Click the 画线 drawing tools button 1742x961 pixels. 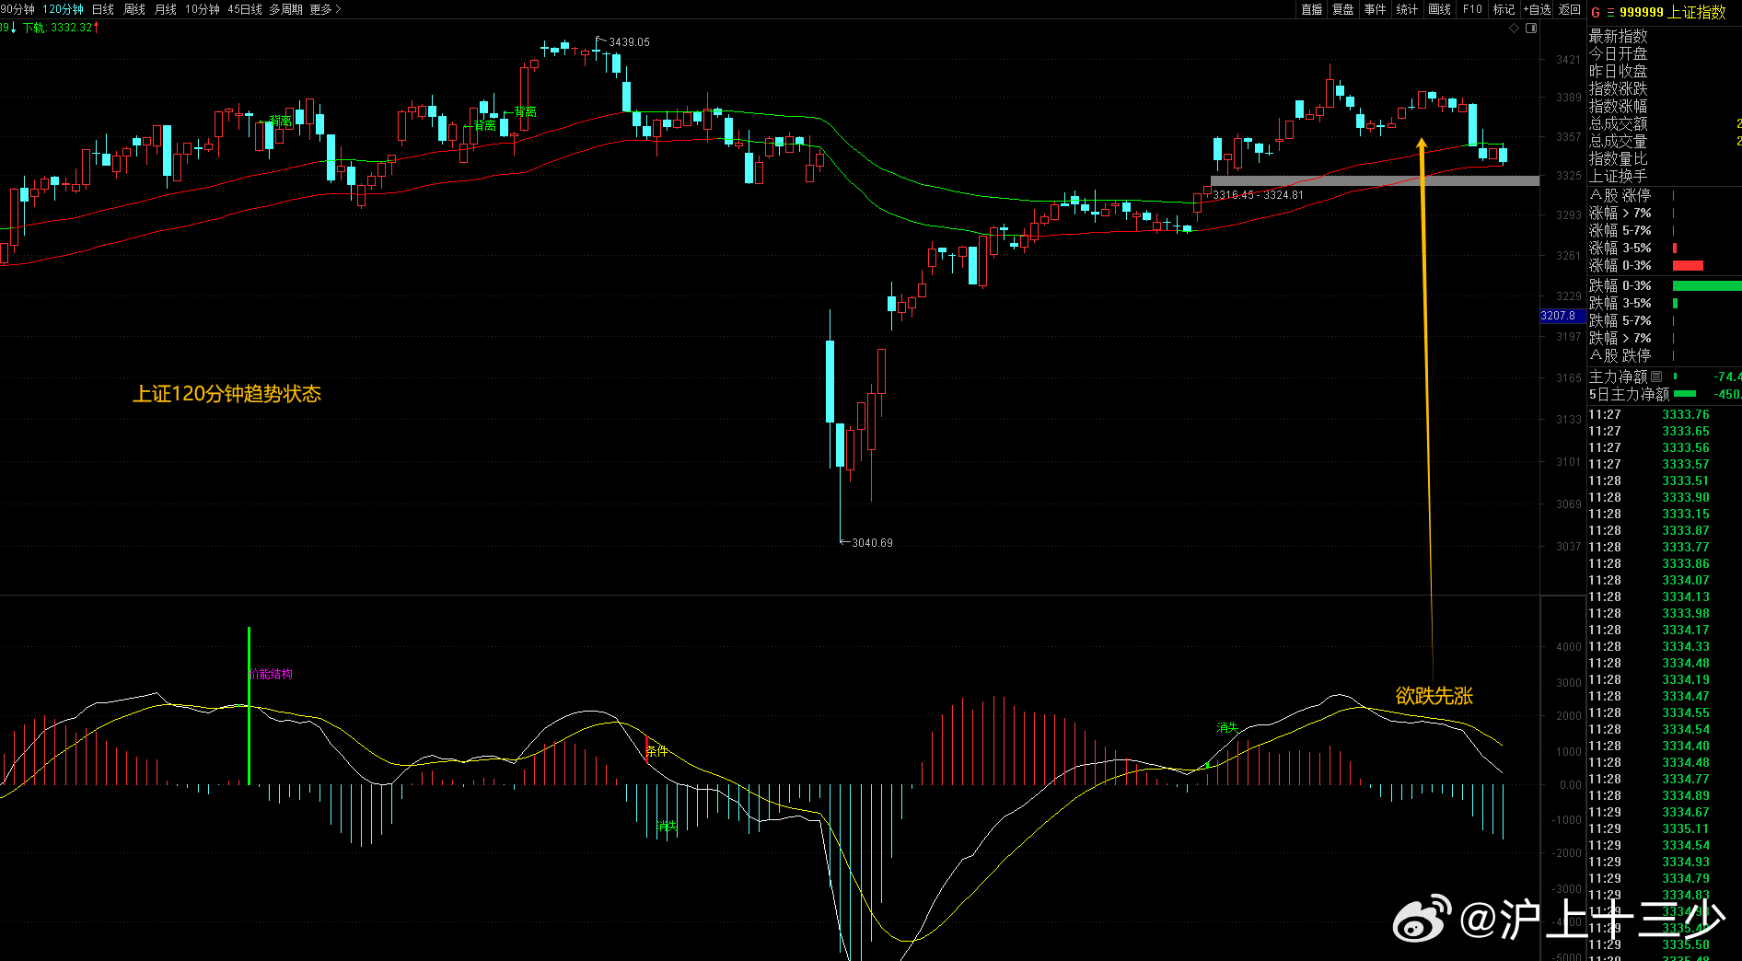tap(1439, 9)
